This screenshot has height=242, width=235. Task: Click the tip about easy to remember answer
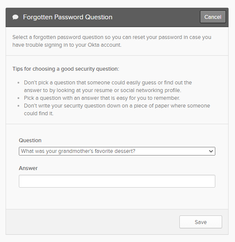(102, 98)
